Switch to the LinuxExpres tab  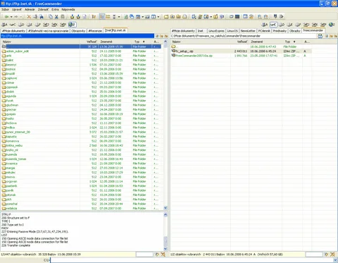[x=216, y=31]
